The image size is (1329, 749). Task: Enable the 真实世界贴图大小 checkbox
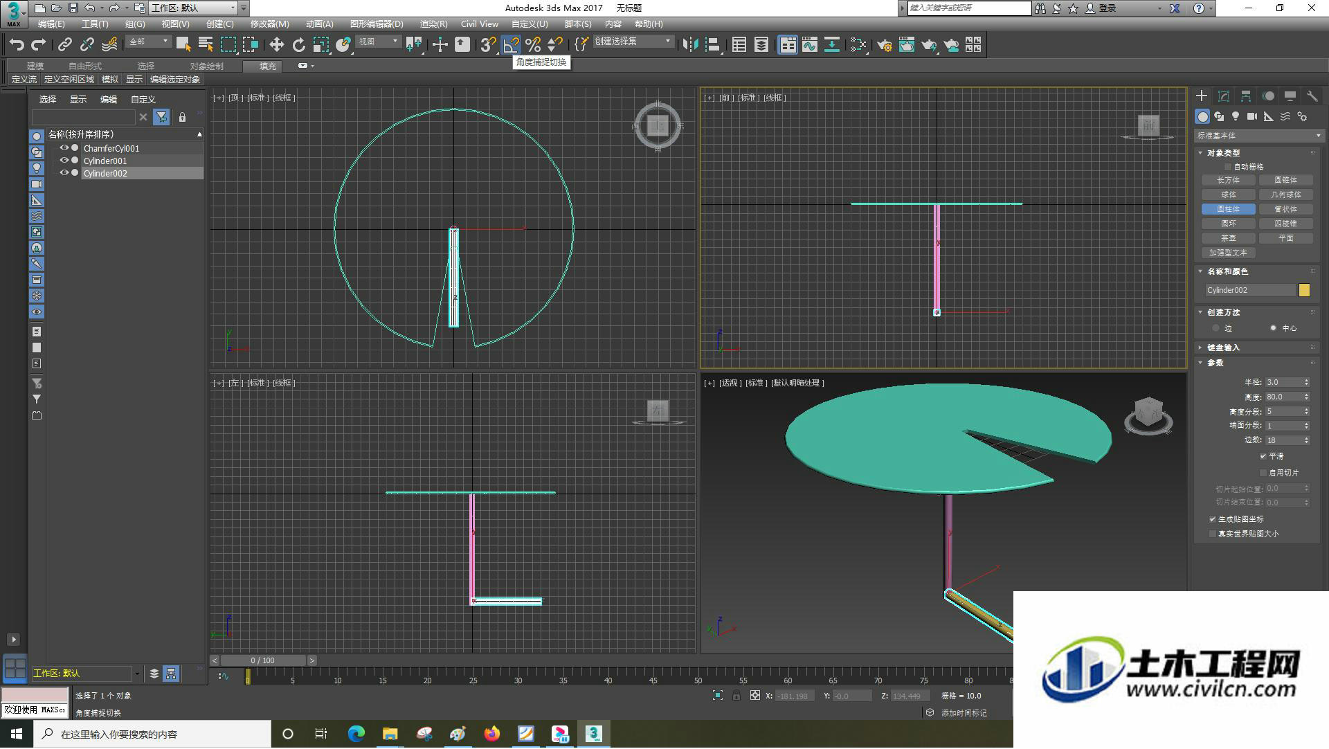(x=1213, y=534)
